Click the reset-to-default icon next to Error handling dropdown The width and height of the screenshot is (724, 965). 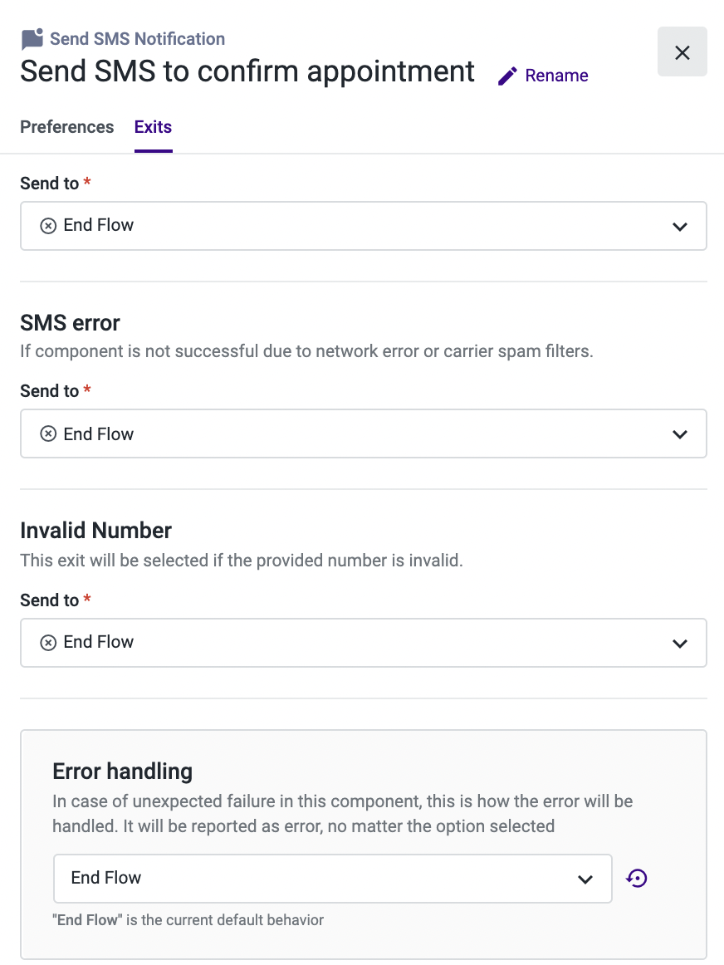[637, 879]
